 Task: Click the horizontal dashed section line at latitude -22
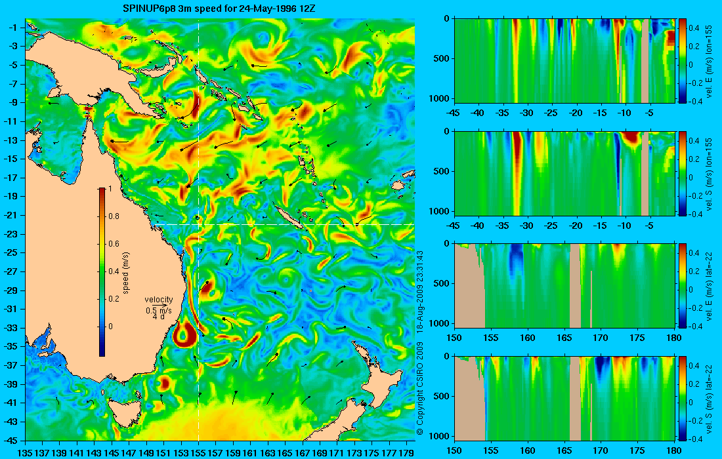click(284, 224)
